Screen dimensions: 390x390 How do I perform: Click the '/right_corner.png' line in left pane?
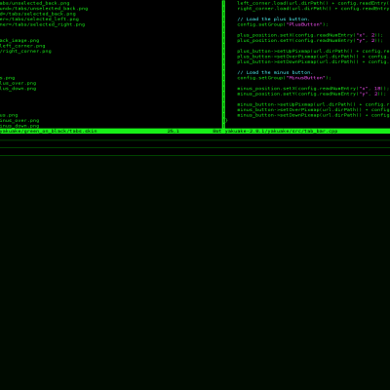pos(25,51)
